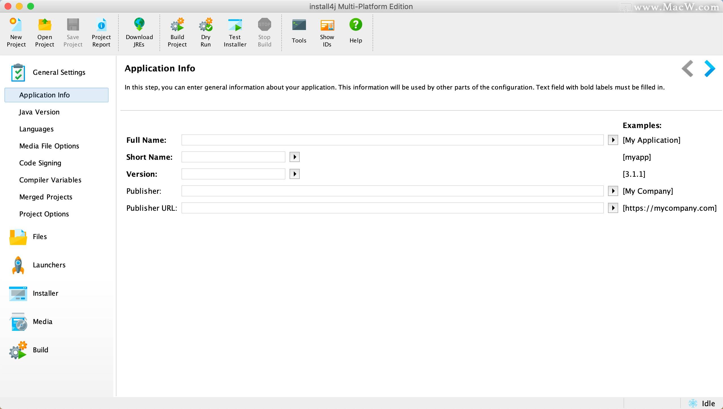Click the Idle snowflake status icon
The width and height of the screenshot is (723, 409).
coord(693,403)
